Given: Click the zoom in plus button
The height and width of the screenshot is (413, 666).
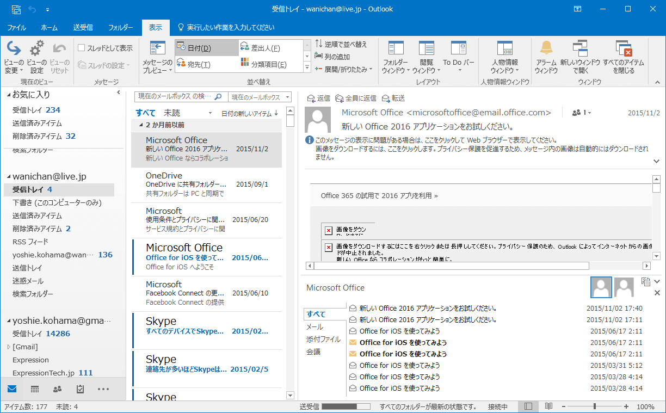Looking at the screenshot, I should click(626, 406).
